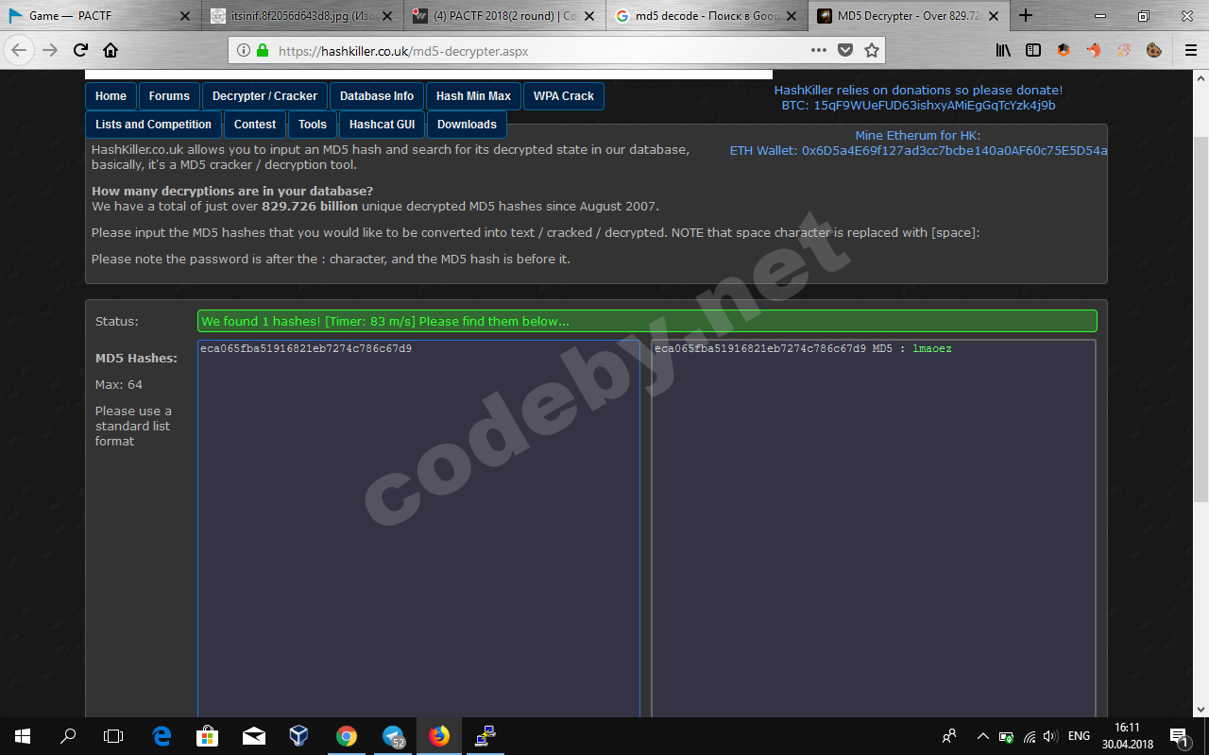Open the Windows Start menu
Viewport: 1209px width, 755px height.
click(x=23, y=736)
